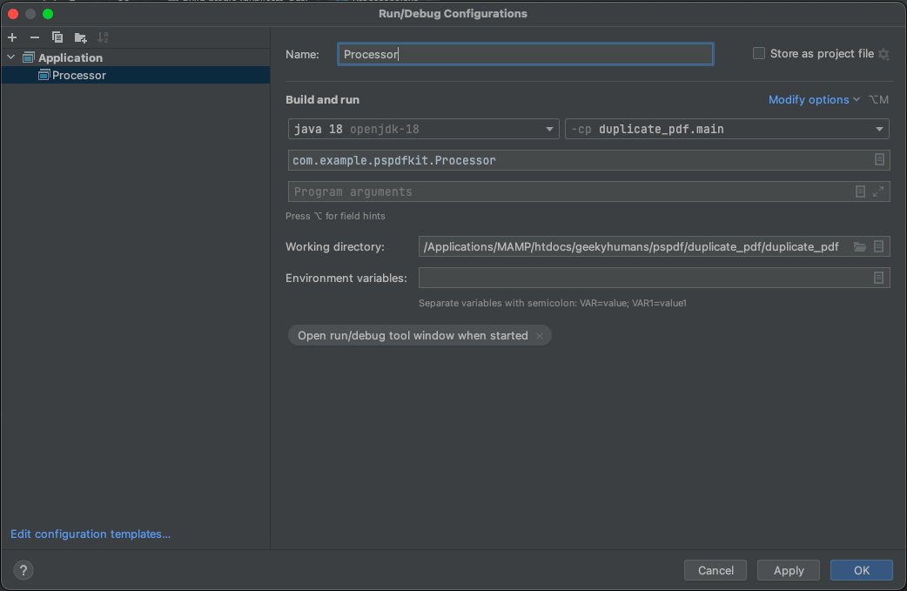
Task: Open the java 18 JRE dropdown
Action: [x=551, y=128]
